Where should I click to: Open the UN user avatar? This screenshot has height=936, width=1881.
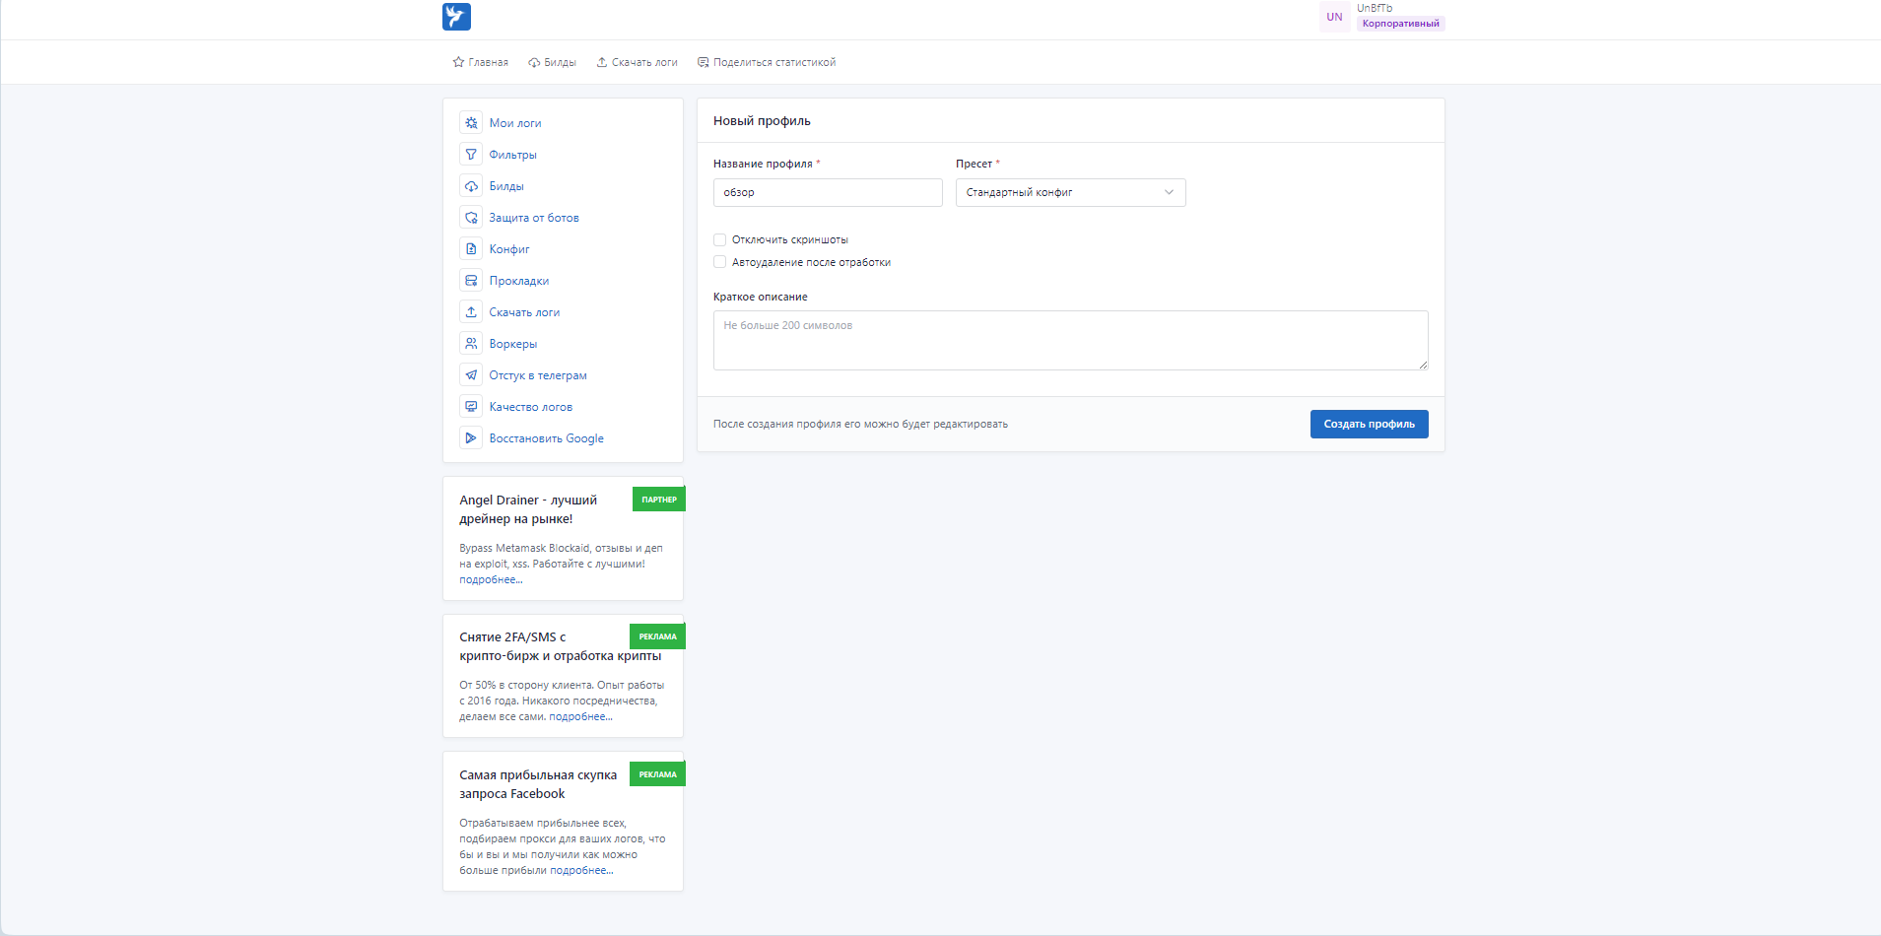pos(1334,17)
